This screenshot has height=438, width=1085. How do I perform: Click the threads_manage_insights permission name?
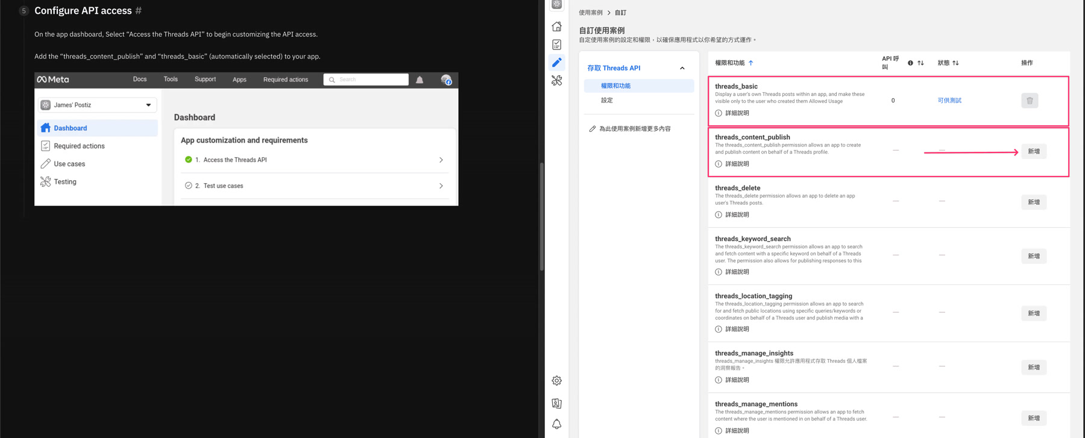(x=754, y=354)
